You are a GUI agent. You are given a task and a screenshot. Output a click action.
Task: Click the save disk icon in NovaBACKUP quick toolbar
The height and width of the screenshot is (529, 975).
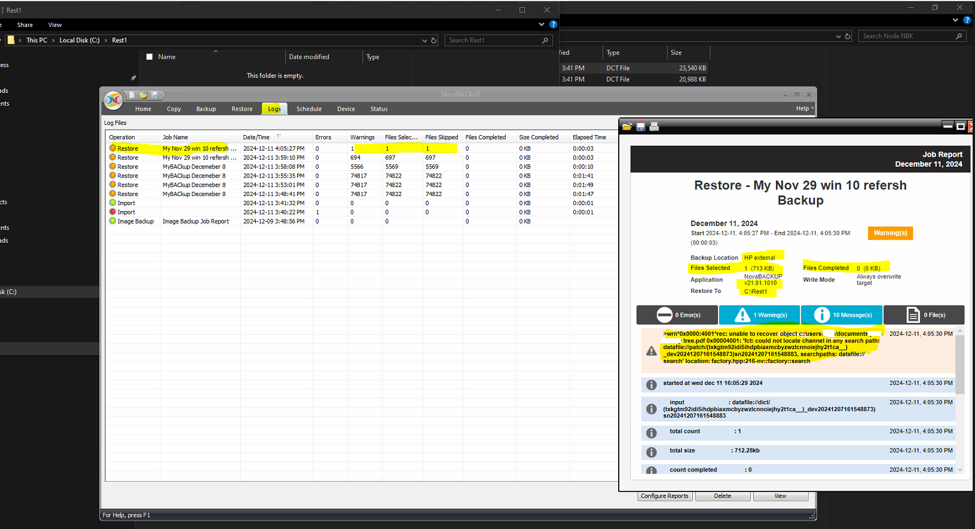click(x=155, y=95)
